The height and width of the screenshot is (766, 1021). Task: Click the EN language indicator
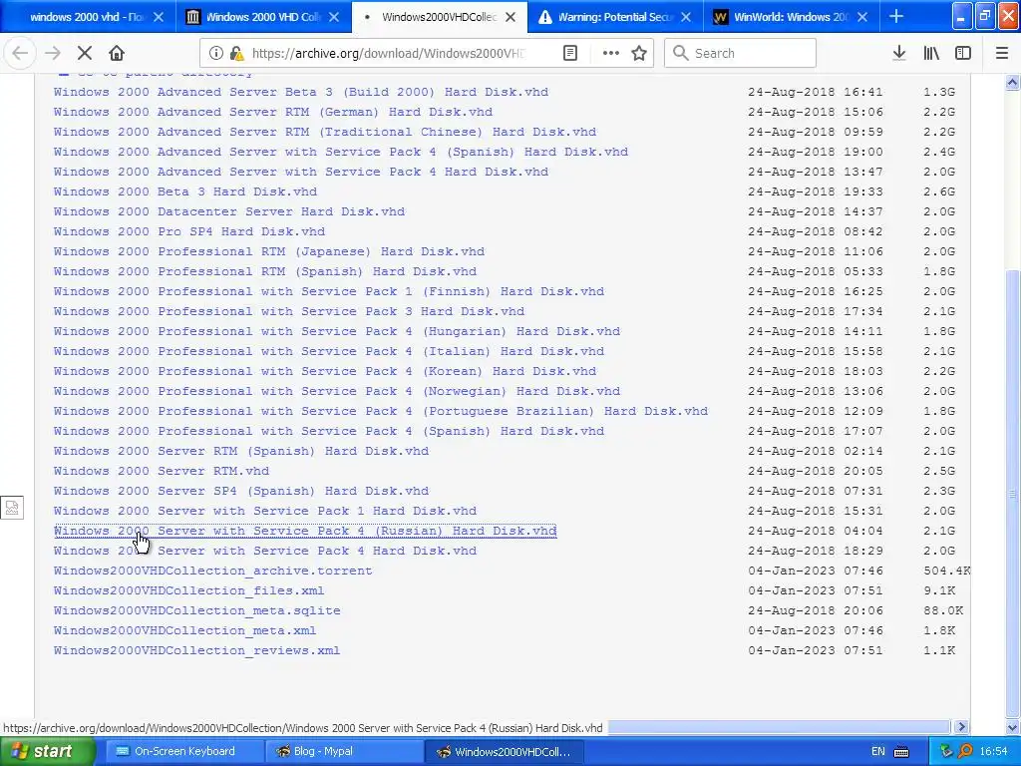coord(877,751)
